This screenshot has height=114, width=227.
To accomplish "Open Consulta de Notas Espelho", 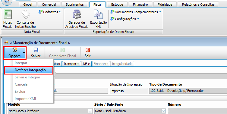I will (x=26, y=19).
